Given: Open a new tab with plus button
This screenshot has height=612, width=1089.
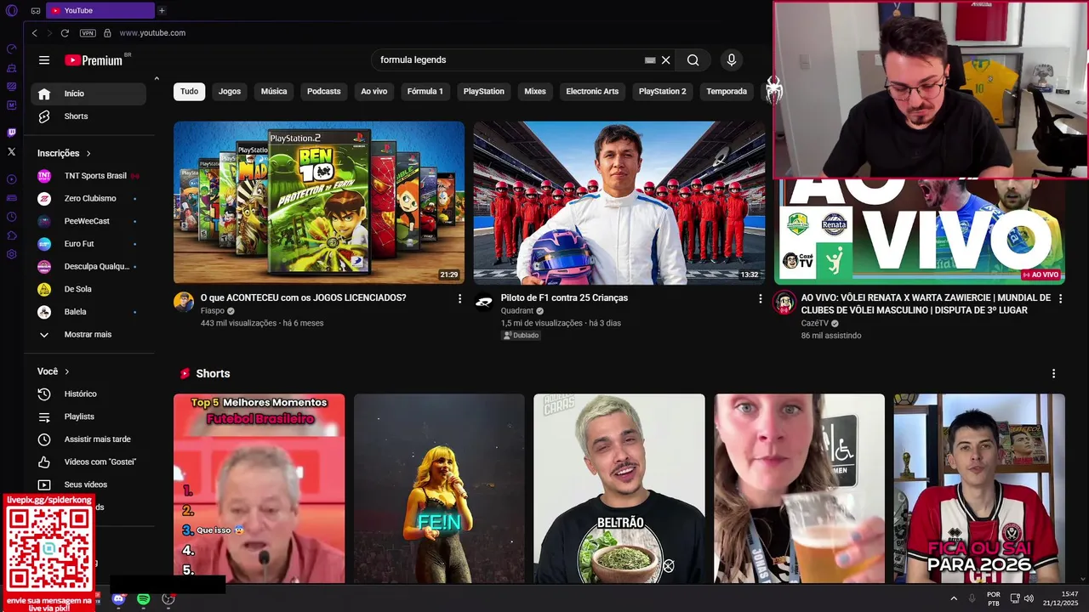Looking at the screenshot, I should coord(162,10).
